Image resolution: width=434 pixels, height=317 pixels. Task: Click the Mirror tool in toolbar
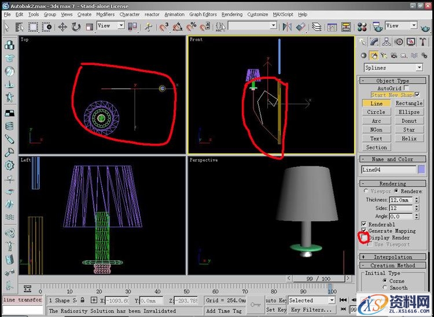point(288,27)
